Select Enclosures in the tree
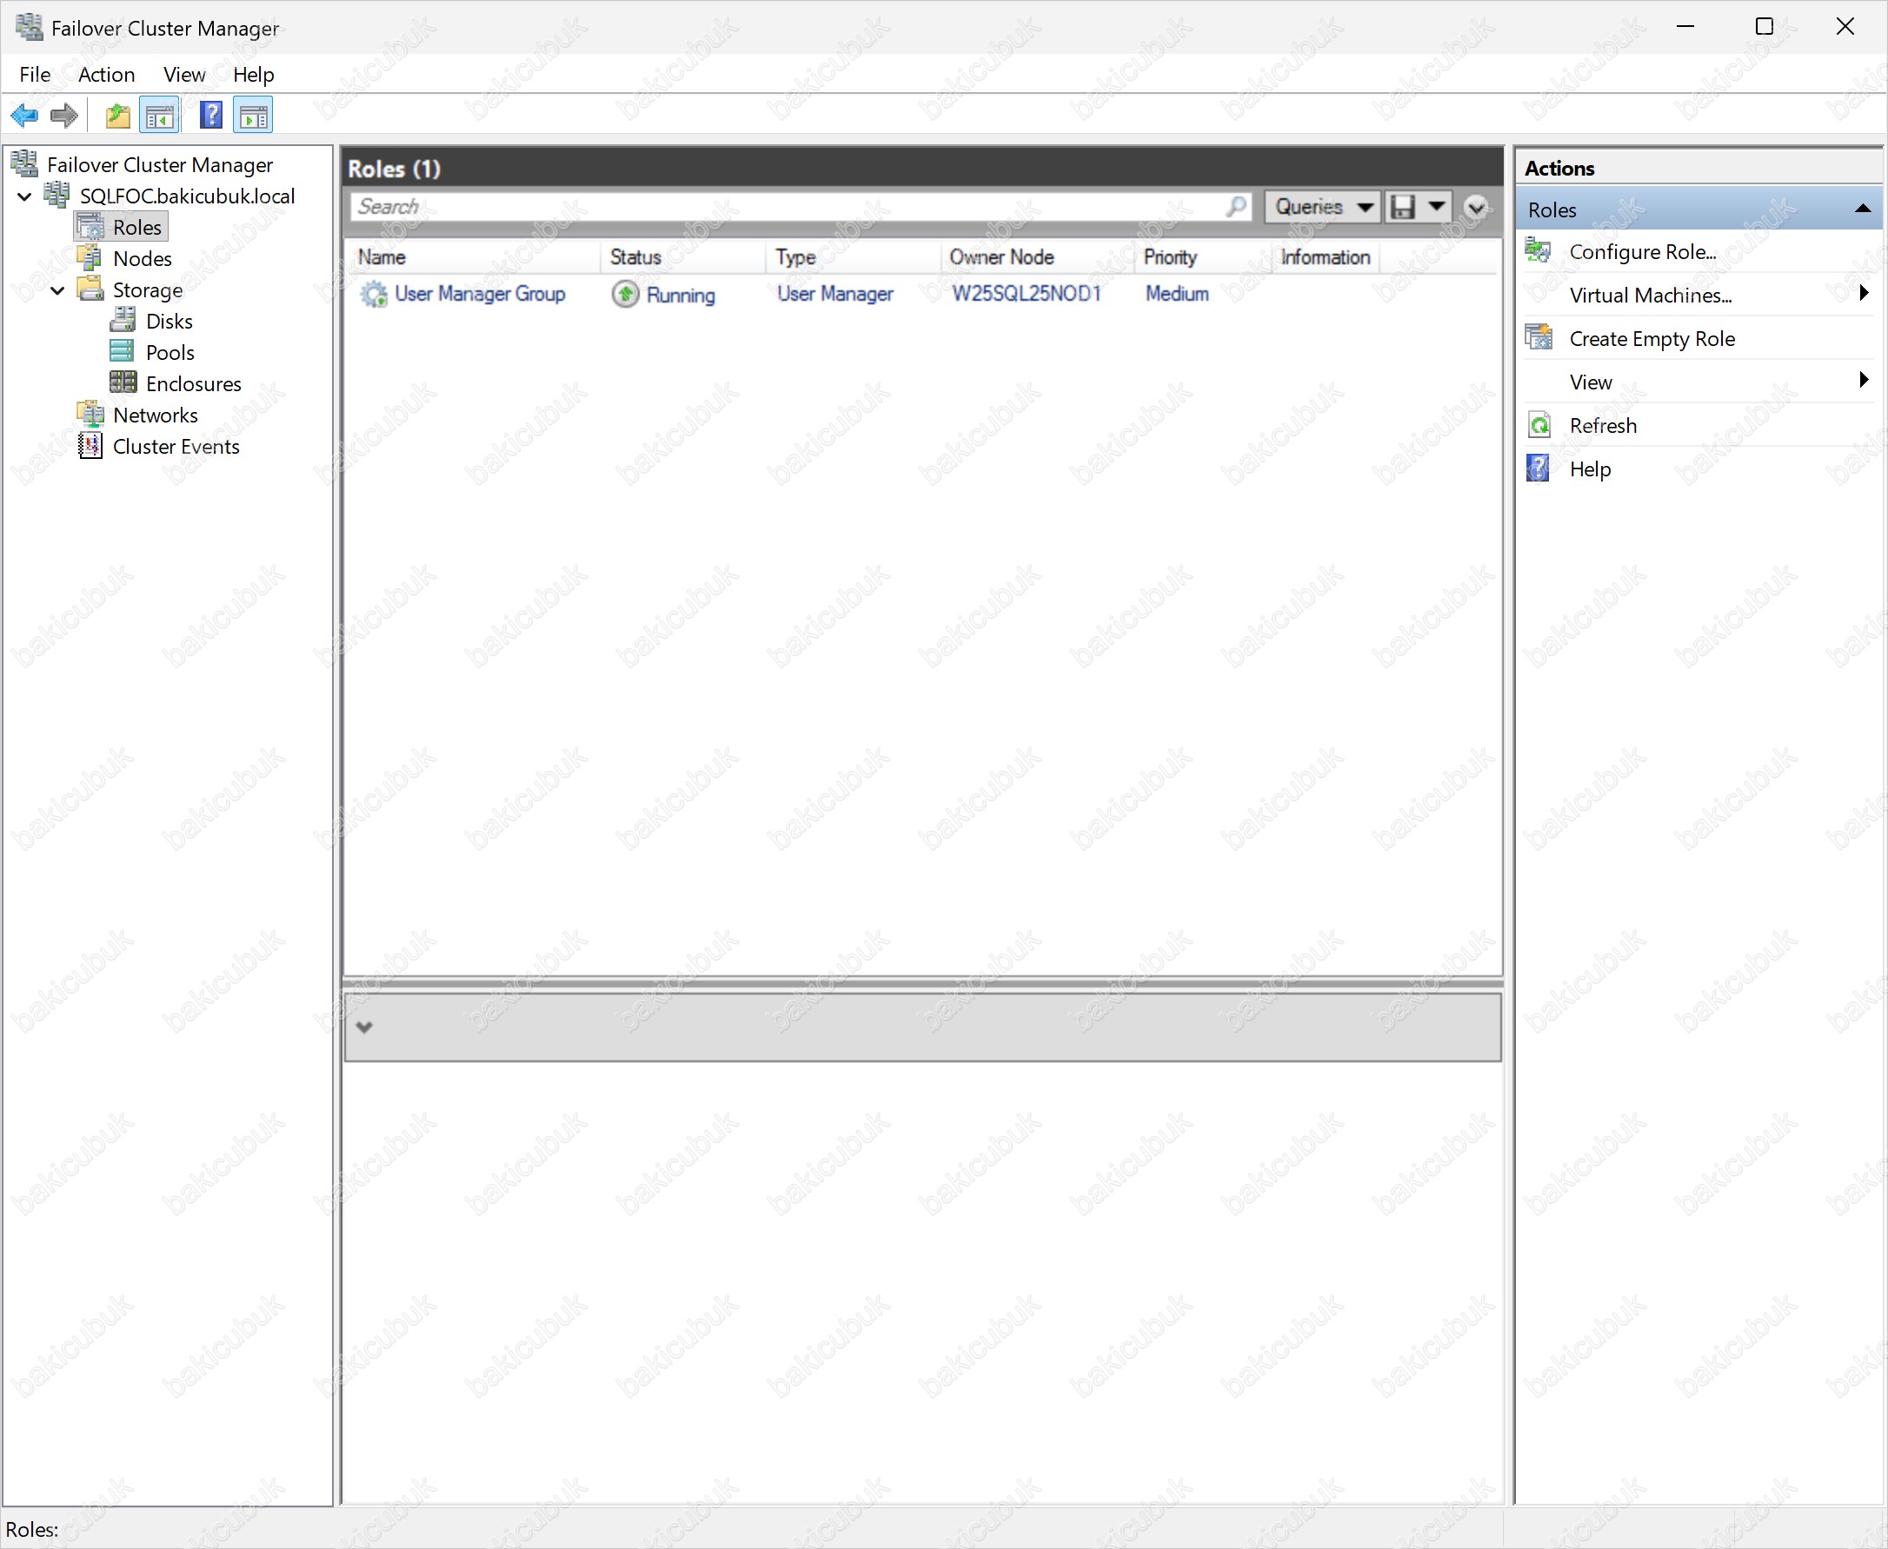The image size is (1888, 1549). click(x=193, y=383)
